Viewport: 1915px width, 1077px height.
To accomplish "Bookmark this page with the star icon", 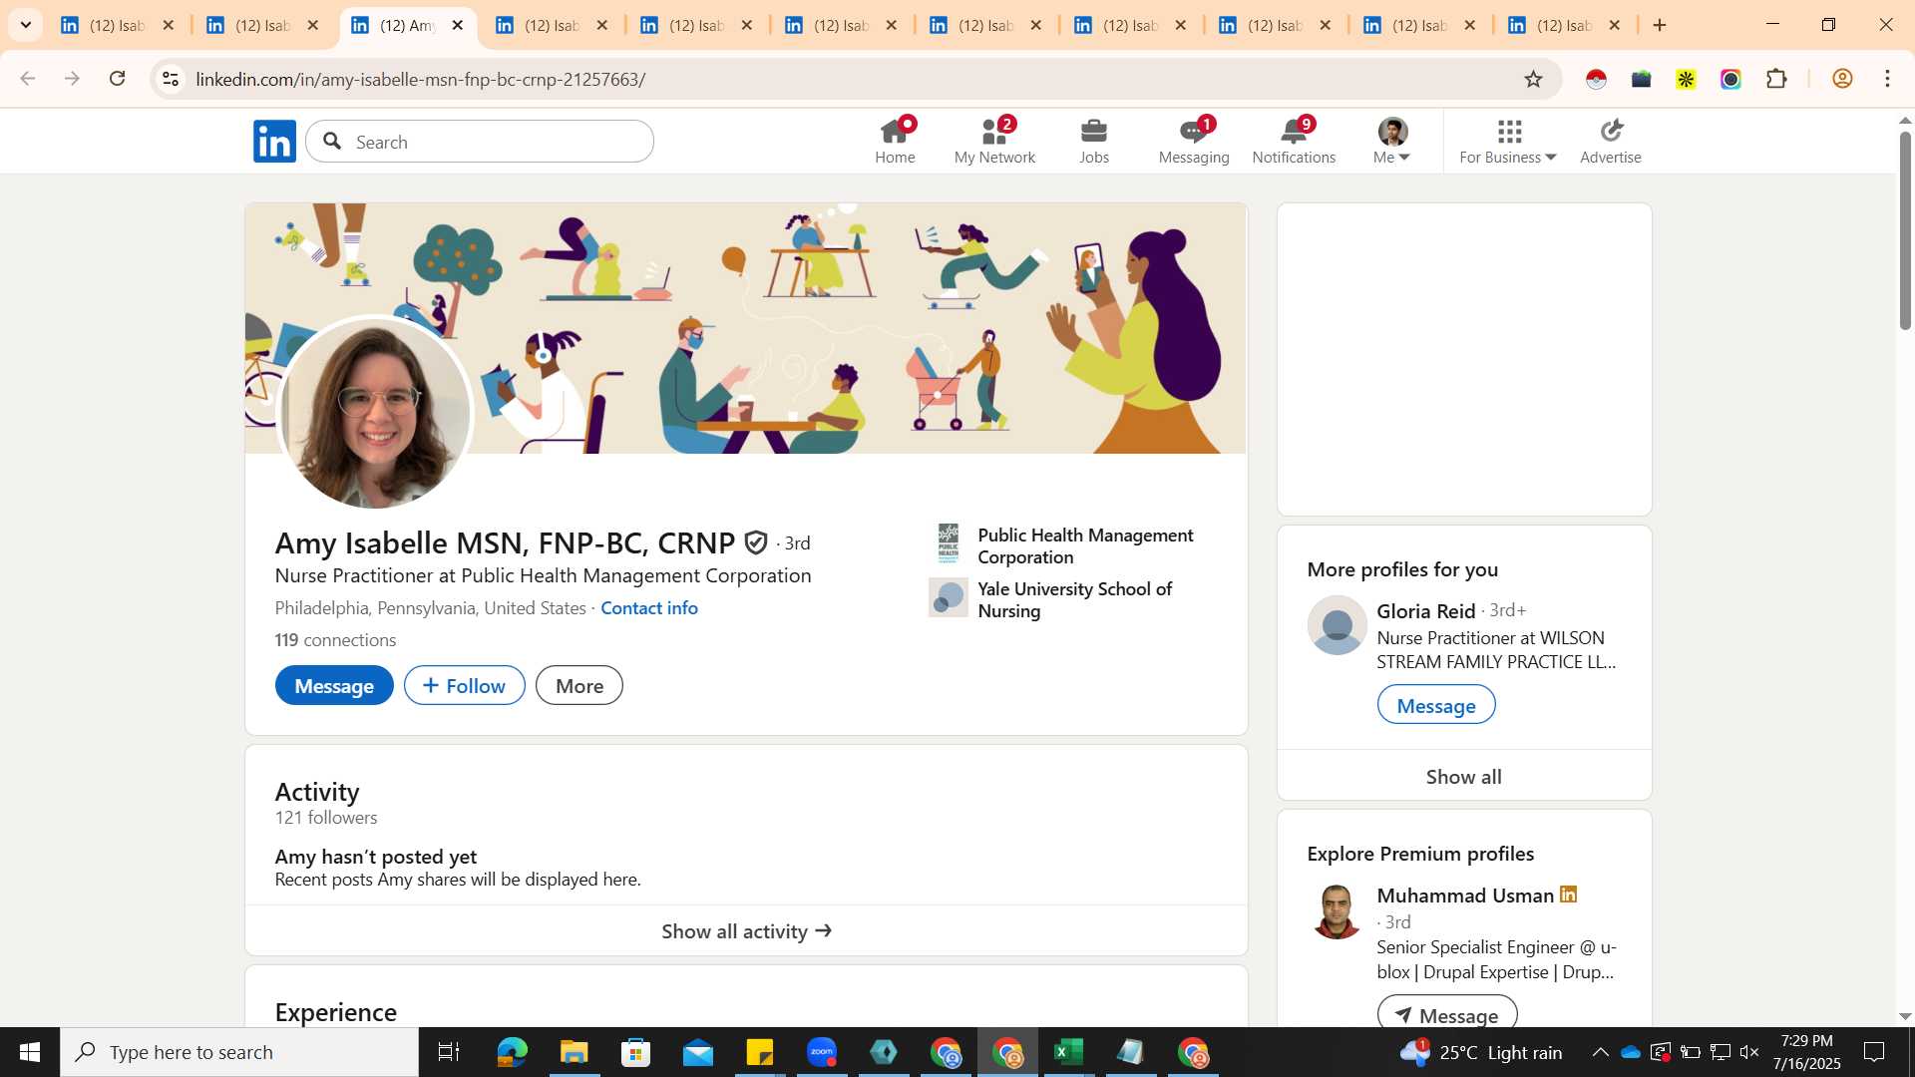I will [x=1533, y=79].
